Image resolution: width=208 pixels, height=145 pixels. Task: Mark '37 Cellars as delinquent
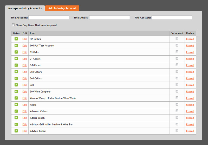[177, 38]
